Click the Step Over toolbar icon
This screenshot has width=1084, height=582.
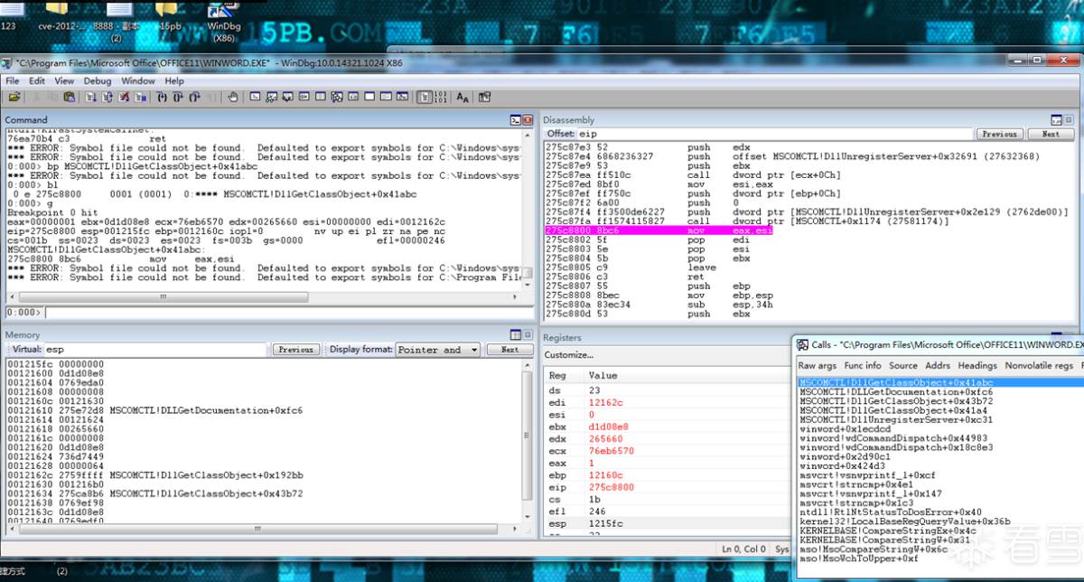(177, 97)
